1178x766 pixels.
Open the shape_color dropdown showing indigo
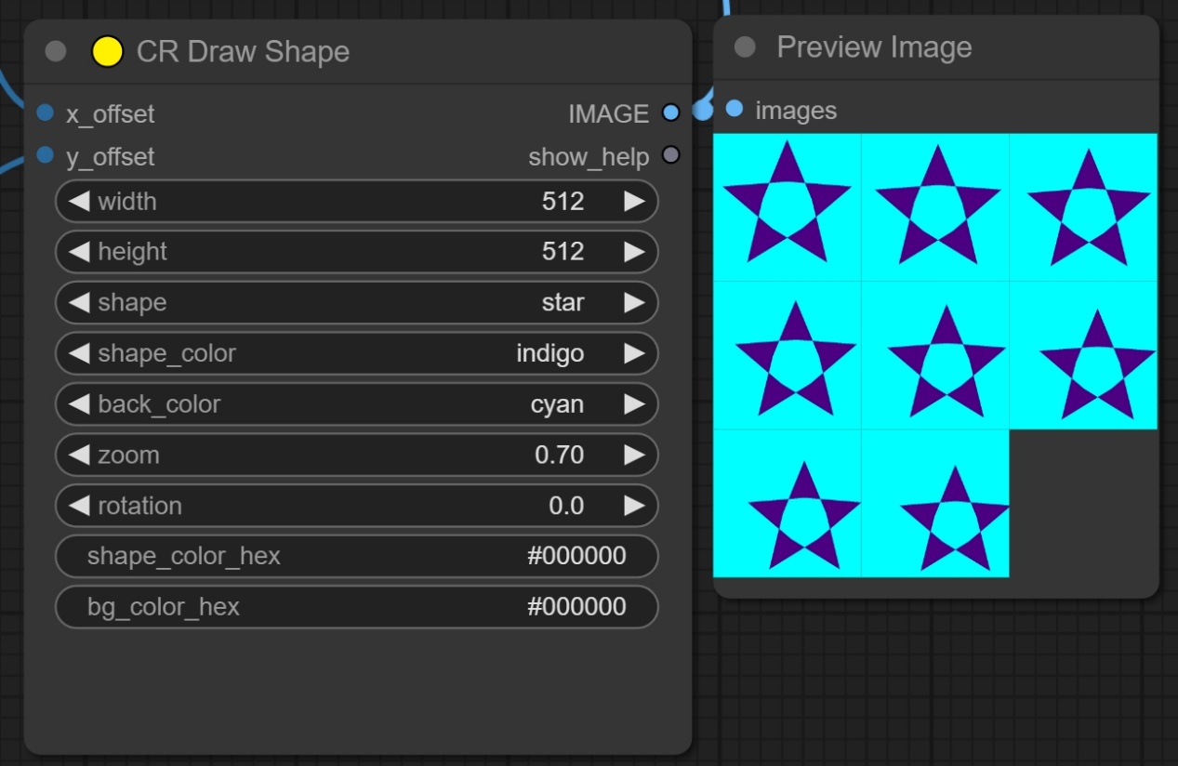click(x=356, y=353)
